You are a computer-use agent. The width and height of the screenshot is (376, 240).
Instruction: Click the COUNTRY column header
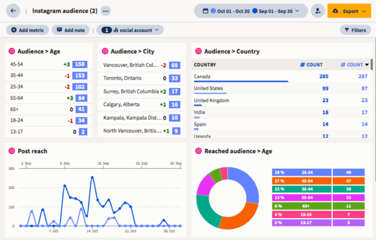[x=205, y=64]
